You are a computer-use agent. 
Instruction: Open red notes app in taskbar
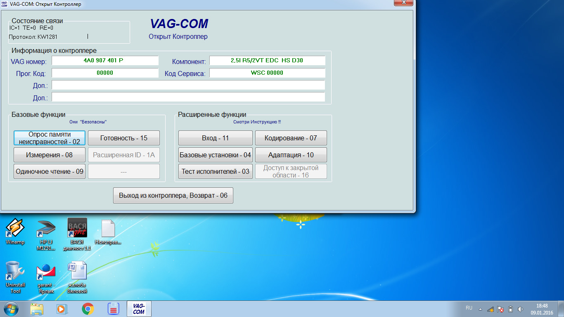pyautogui.click(x=113, y=308)
